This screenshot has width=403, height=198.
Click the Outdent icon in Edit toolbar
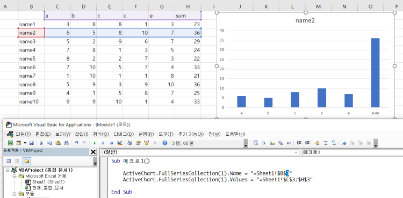(x=307, y=143)
